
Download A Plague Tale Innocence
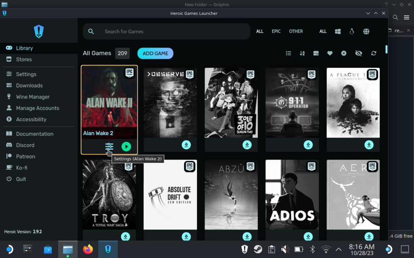[369, 145]
